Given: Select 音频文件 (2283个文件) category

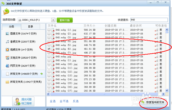Looking at the screenshot, I should click(23, 42).
